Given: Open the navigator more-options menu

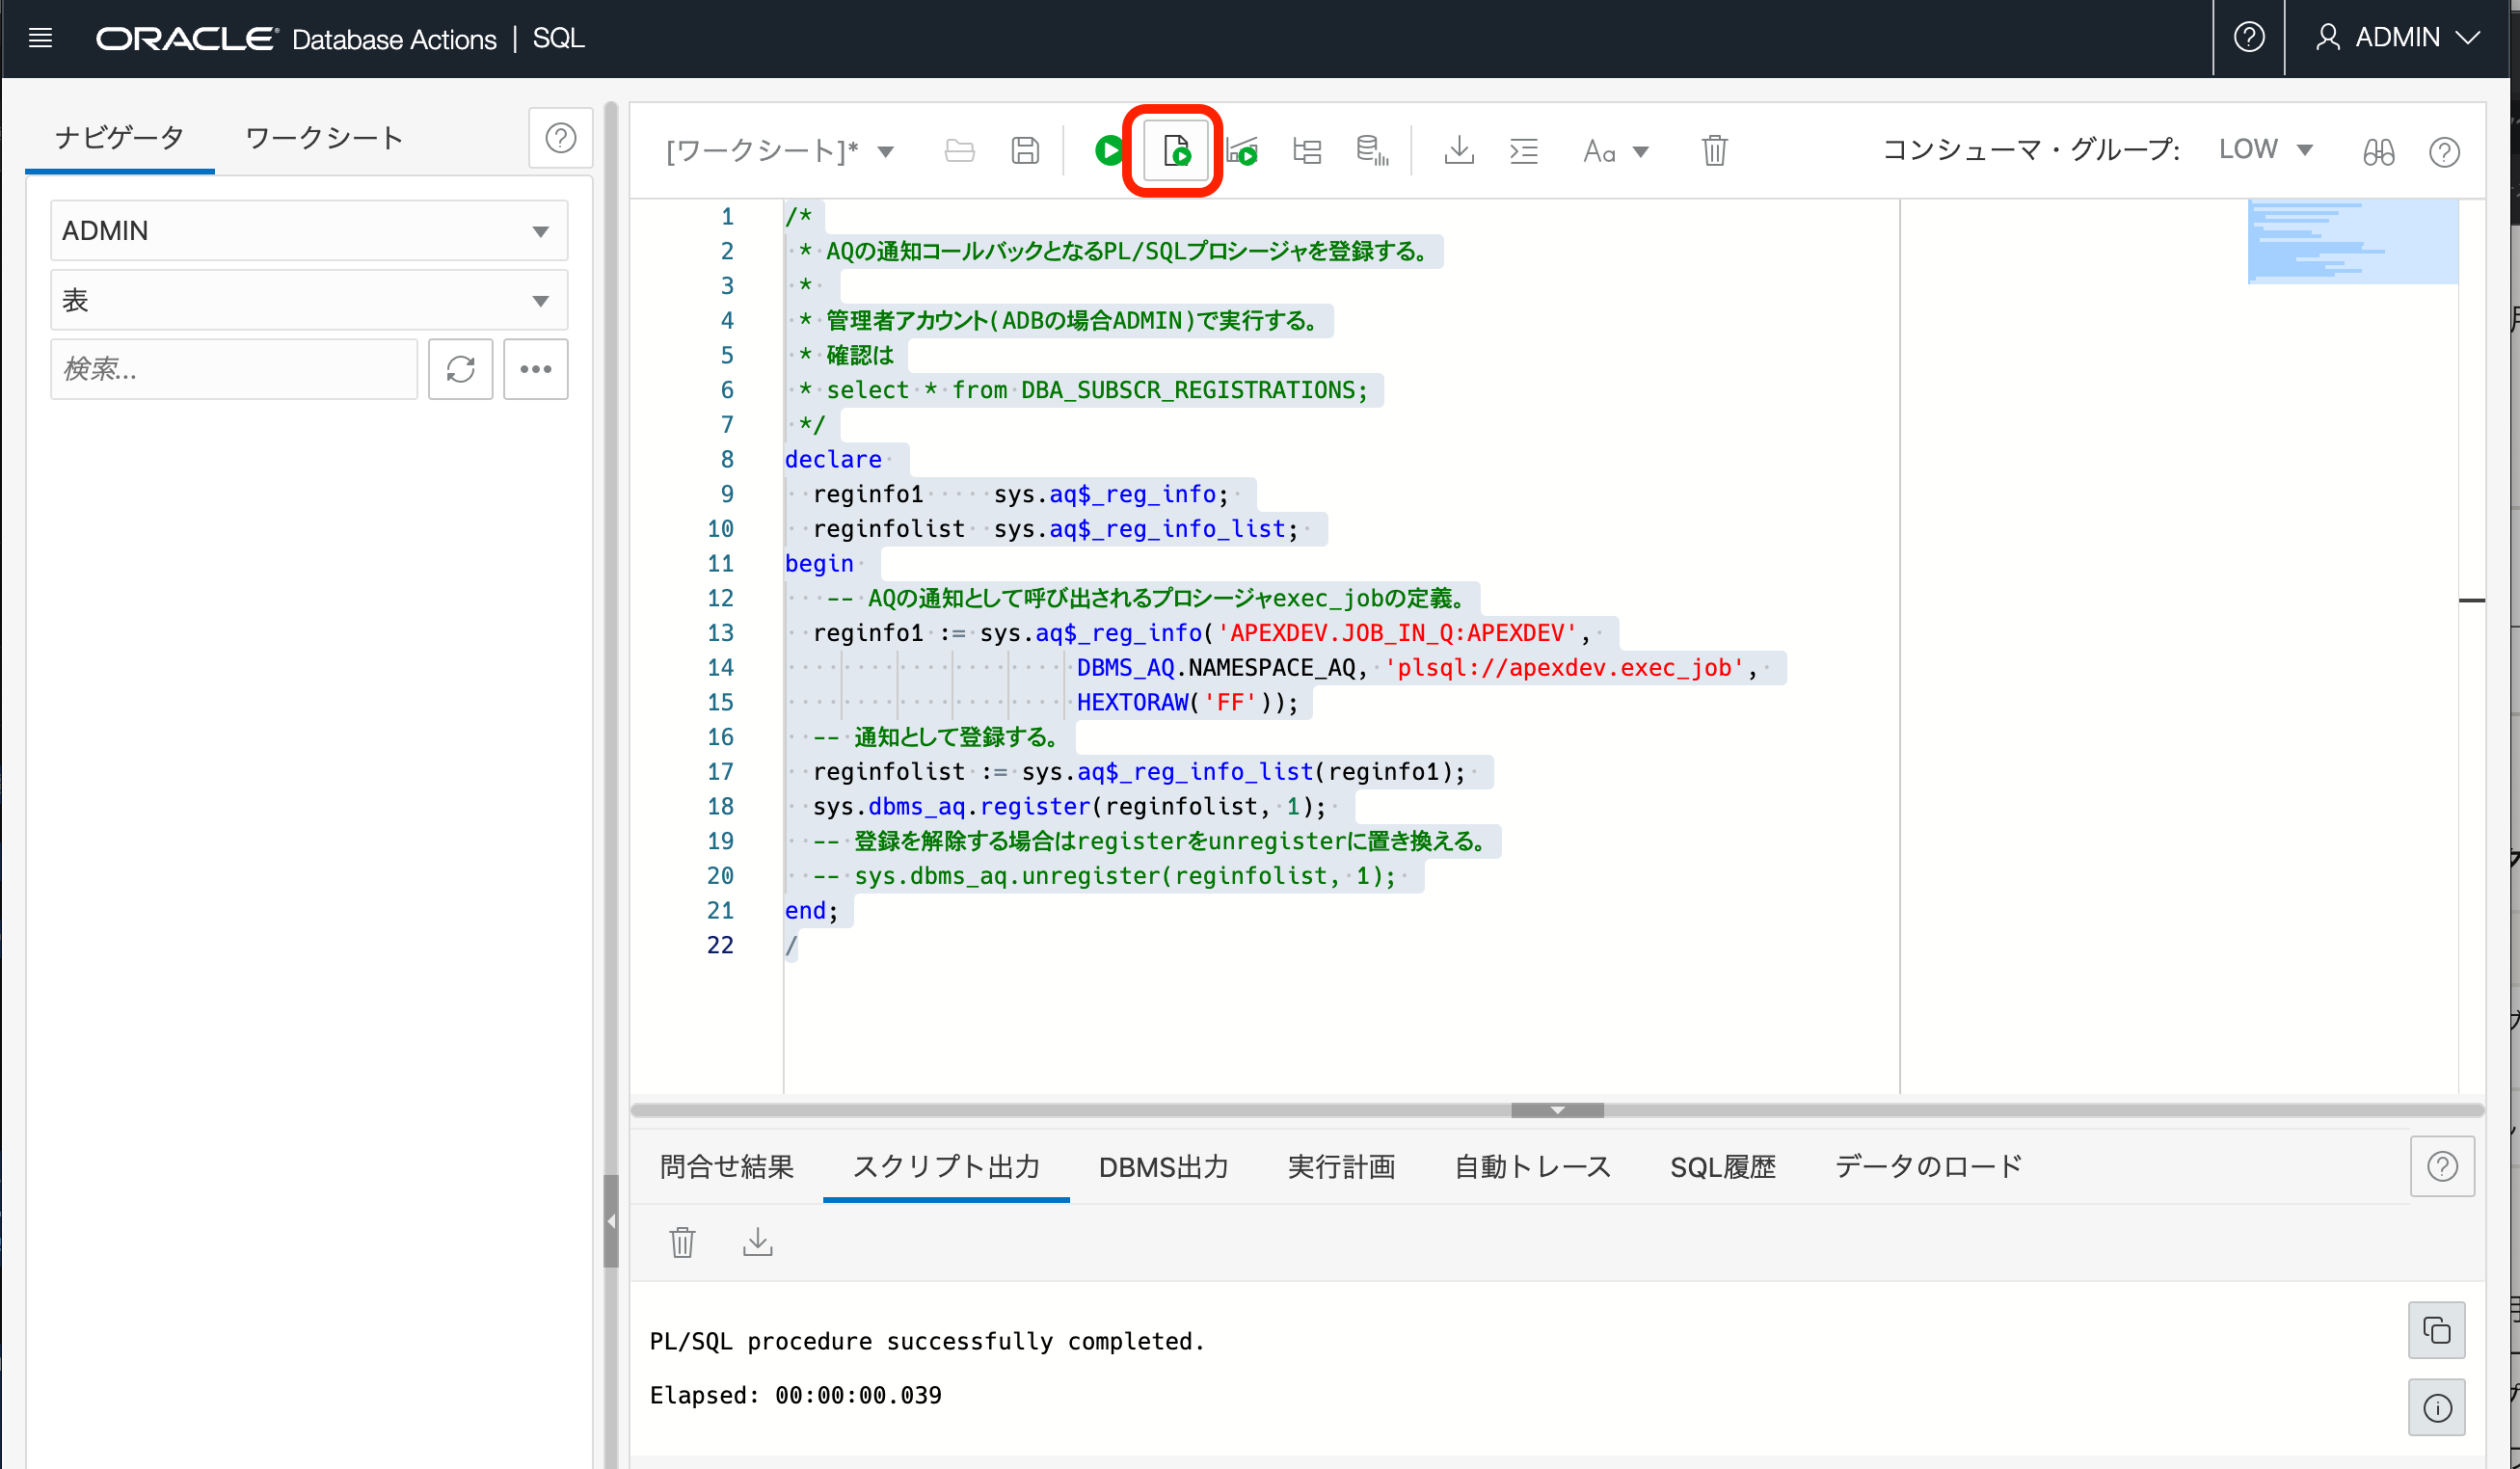Looking at the screenshot, I should pyautogui.click(x=536, y=369).
